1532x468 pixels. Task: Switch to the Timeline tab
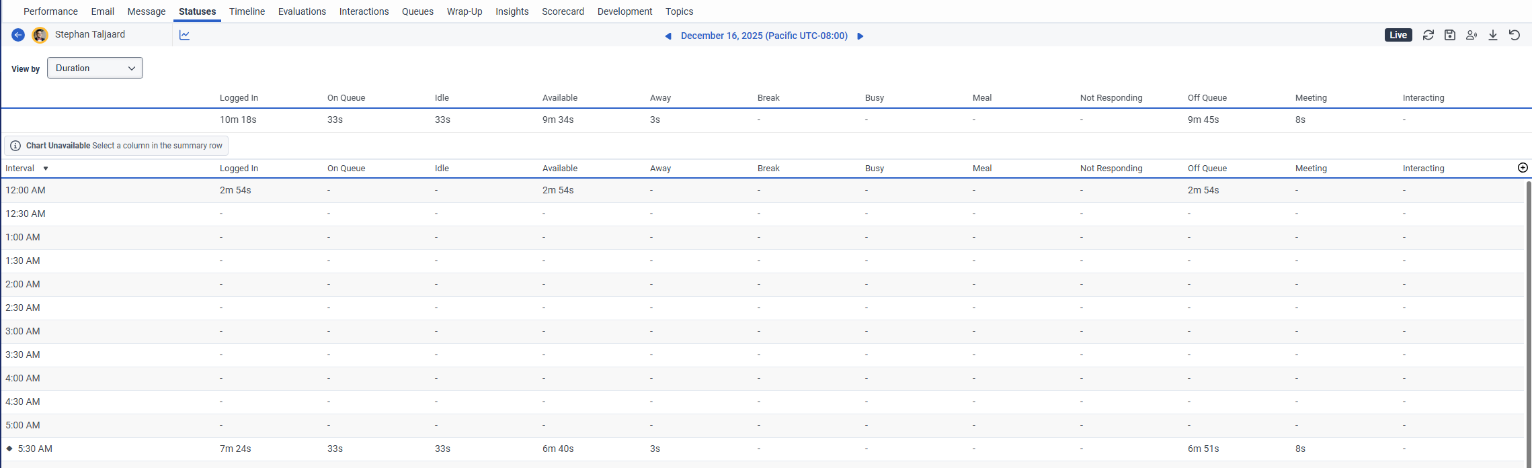(247, 11)
